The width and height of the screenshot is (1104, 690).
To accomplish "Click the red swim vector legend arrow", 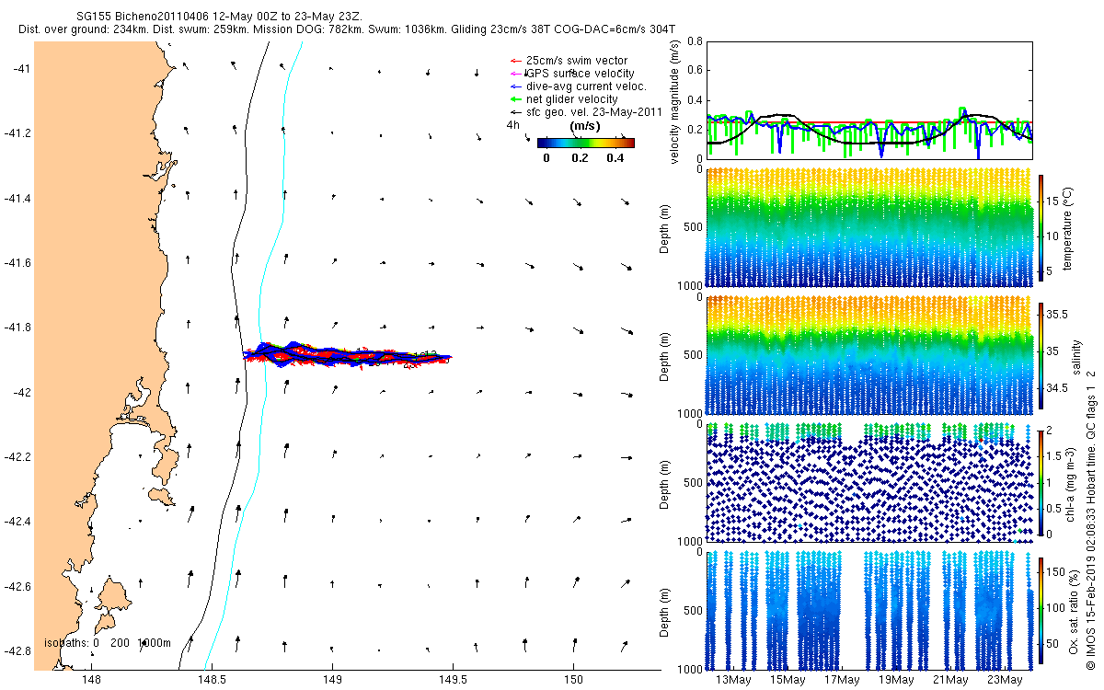I will [516, 61].
